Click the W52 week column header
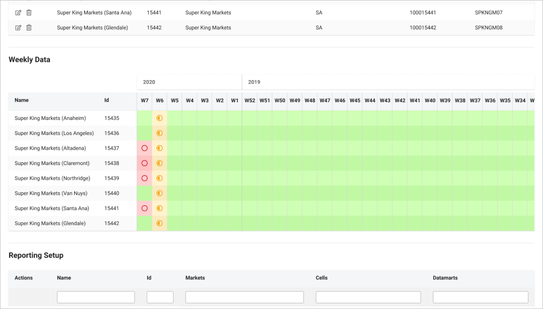543x309 pixels. [250, 100]
